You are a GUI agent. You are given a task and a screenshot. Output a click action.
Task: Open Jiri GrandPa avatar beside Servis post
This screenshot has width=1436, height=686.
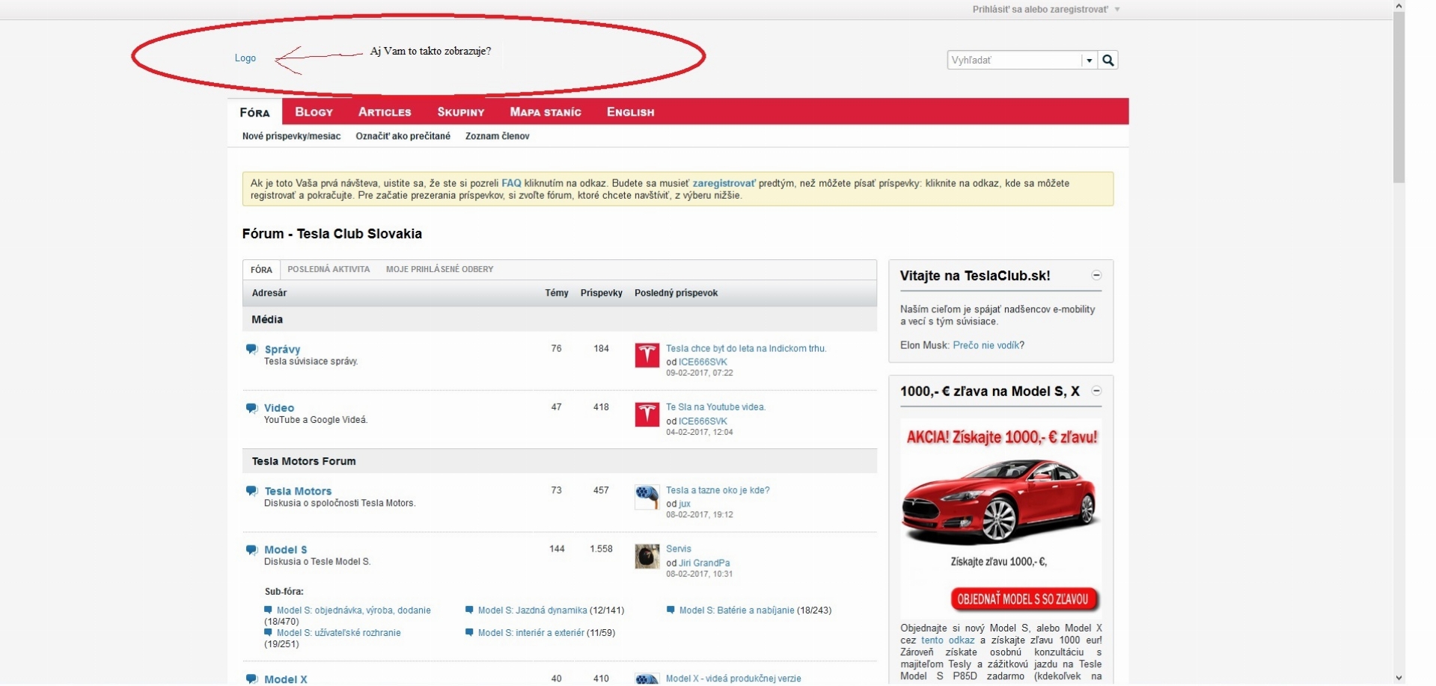(647, 556)
